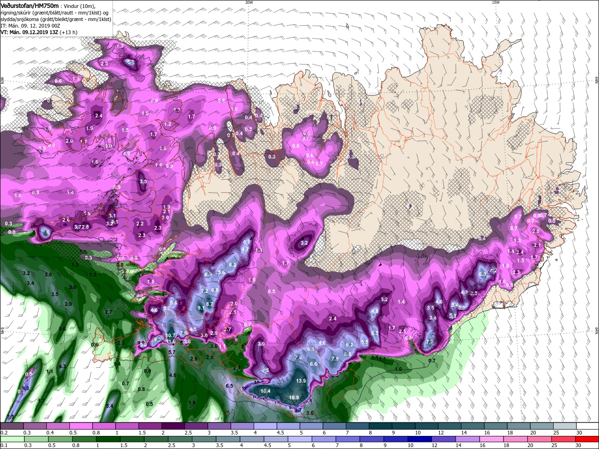Select the white 25–30 upper legend swatch
Viewport: 599px width, 449px height.
point(564,426)
